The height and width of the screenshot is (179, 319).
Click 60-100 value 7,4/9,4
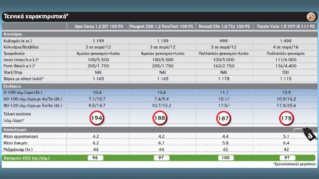pos(161,99)
